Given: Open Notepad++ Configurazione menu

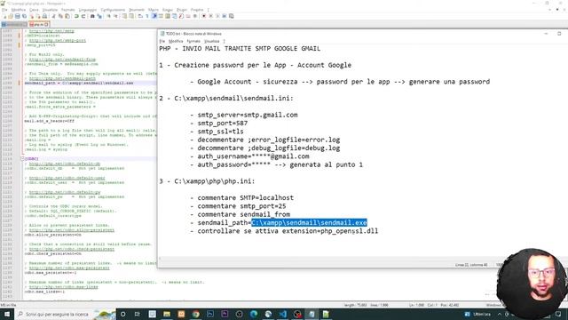Looking at the screenshot, I should [113, 10].
